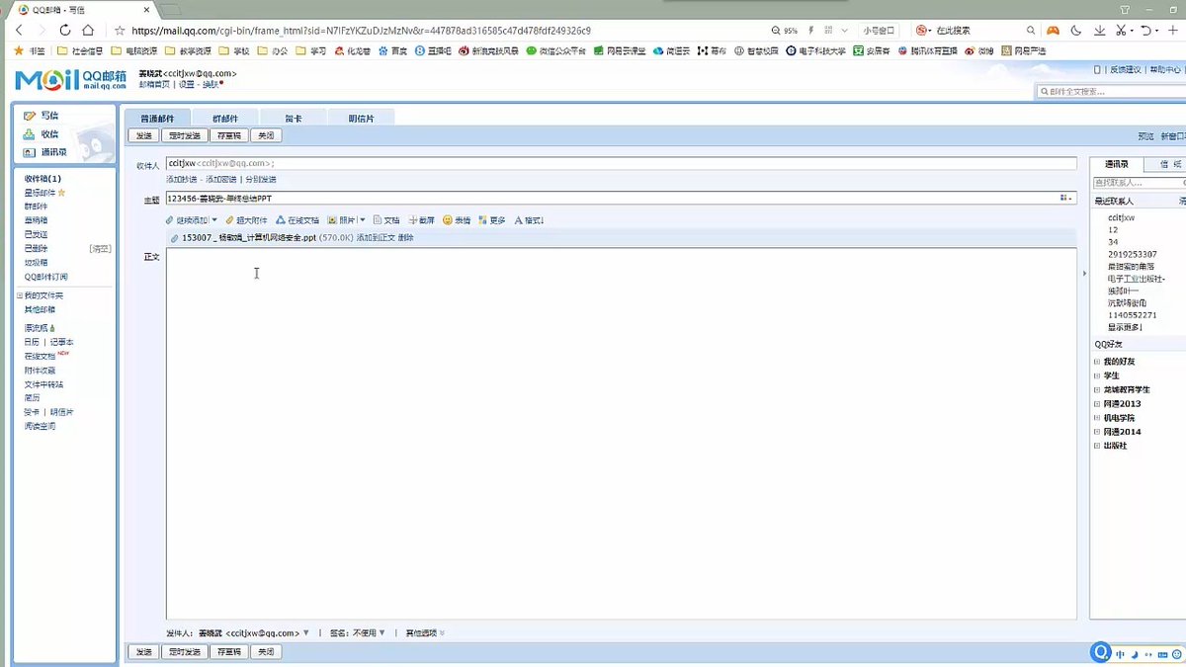Viewport: 1186px width, 667px height.
Task: Click the game controller icon in browser toolbar
Action: [1054, 31]
